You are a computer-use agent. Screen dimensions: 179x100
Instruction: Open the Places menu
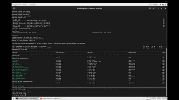(x=25, y=5)
